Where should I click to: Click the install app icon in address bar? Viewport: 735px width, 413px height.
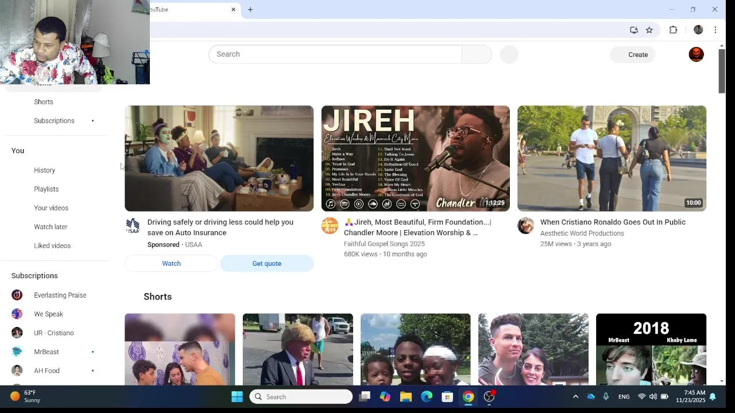(634, 30)
